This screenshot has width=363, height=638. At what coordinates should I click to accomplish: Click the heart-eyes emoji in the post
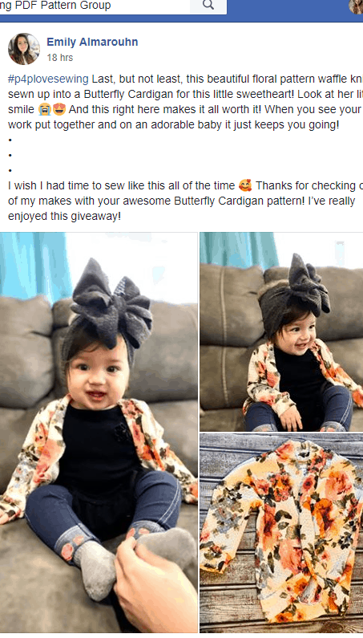[x=59, y=109]
